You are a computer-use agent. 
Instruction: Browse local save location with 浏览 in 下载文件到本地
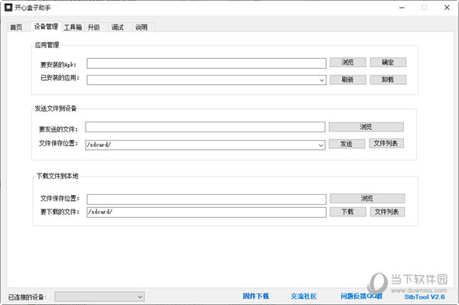[x=367, y=198]
